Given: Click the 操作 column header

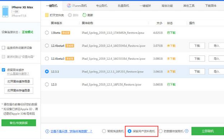Looking at the screenshot, I should pos(192,23).
